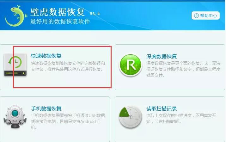Select 快速数据恢复 title
This screenshot has height=142, width=226.
tap(46, 56)
